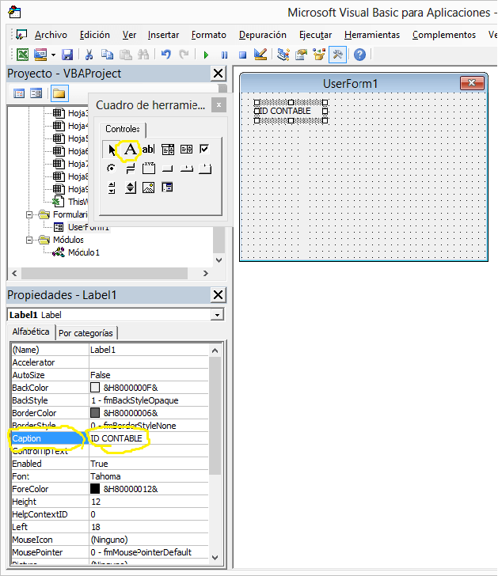Open the Insertar menu
Image resolution: width=498 pixels, height=576 pixels.
click(163, 35)
